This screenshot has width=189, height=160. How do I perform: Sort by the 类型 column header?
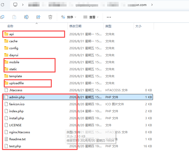click(x=108, y=26)
